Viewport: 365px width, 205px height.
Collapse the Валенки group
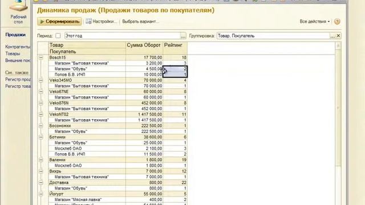coord(41,160)
